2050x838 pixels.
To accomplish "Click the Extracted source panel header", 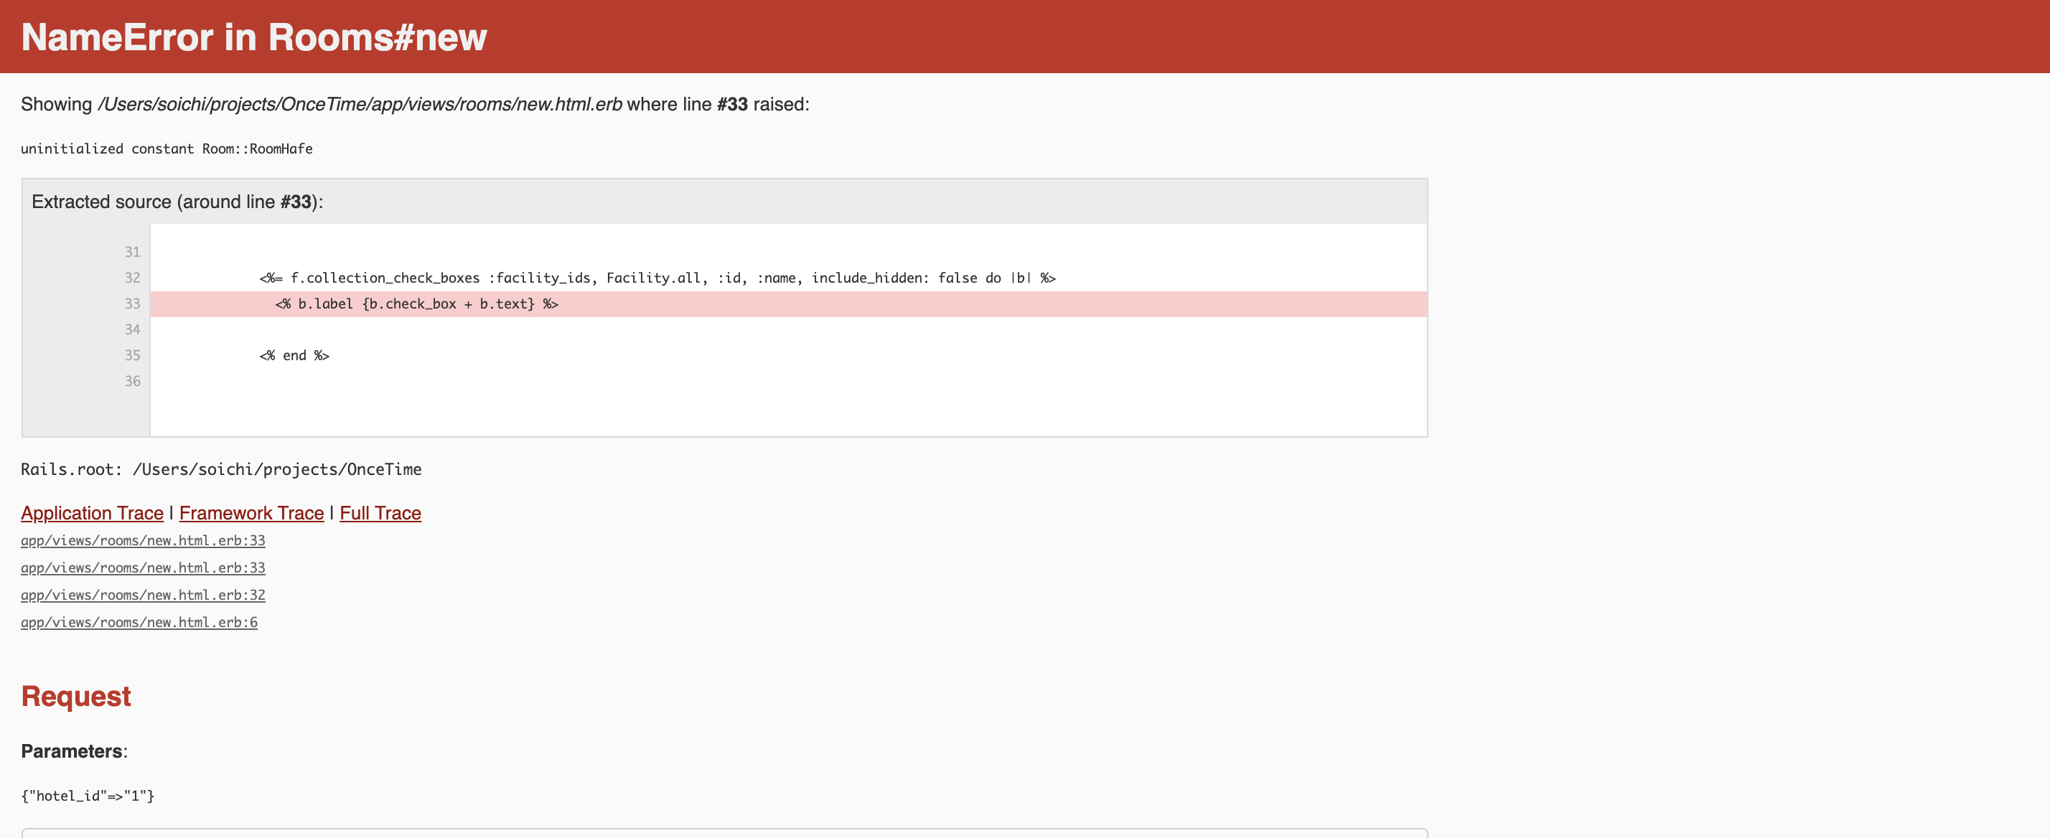I will pyautogui.click(x=177, y=202).
